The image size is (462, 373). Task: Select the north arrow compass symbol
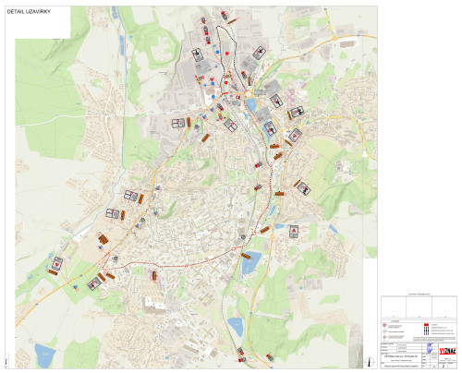tap(370, 362)
